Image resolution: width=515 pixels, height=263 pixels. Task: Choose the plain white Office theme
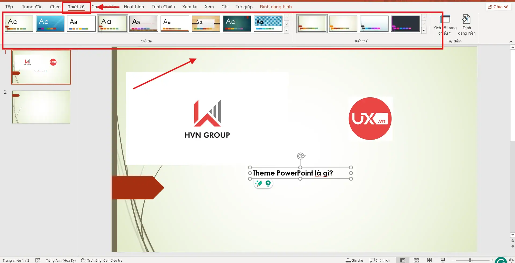click(81, 24)
